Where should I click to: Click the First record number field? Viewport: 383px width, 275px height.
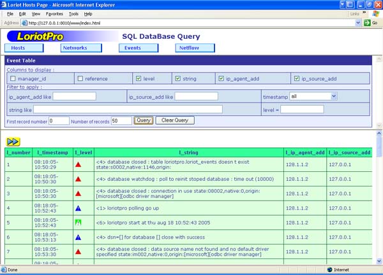coord(59,121)
